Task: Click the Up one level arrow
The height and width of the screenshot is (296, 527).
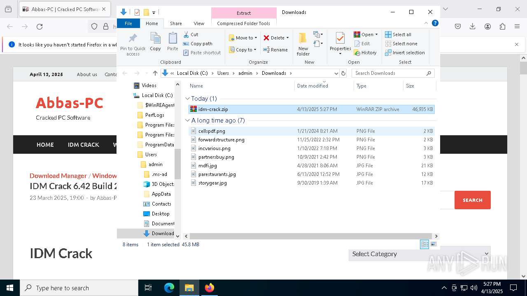Action: click(155, 73)
